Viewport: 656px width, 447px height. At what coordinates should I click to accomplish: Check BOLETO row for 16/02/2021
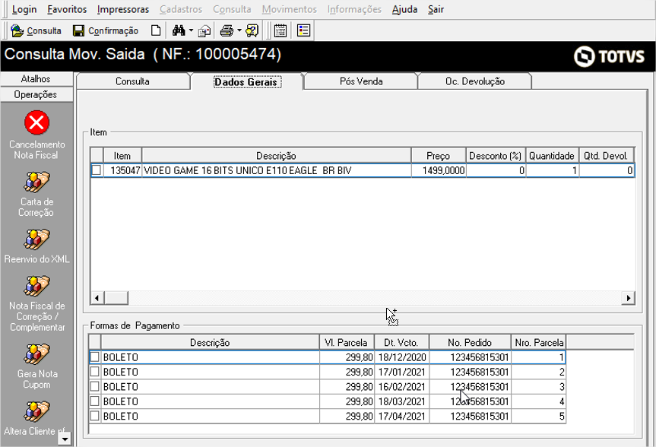tap(95, 386)
